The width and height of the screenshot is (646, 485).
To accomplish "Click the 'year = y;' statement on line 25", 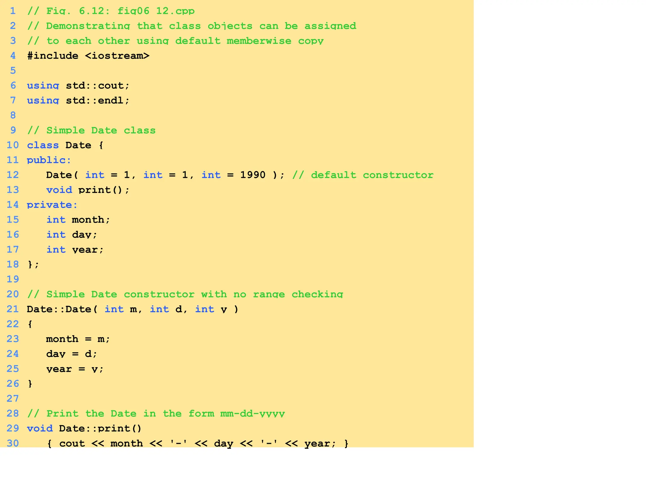I will point(75,369).
